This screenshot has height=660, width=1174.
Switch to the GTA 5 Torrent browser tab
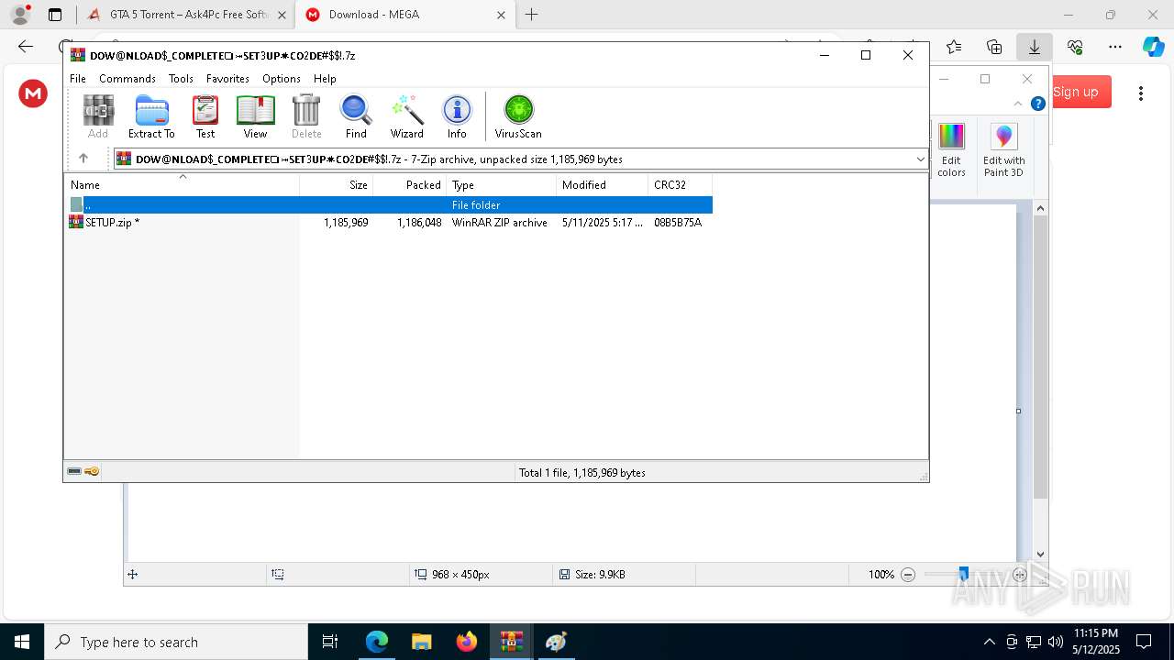[186, 15]
